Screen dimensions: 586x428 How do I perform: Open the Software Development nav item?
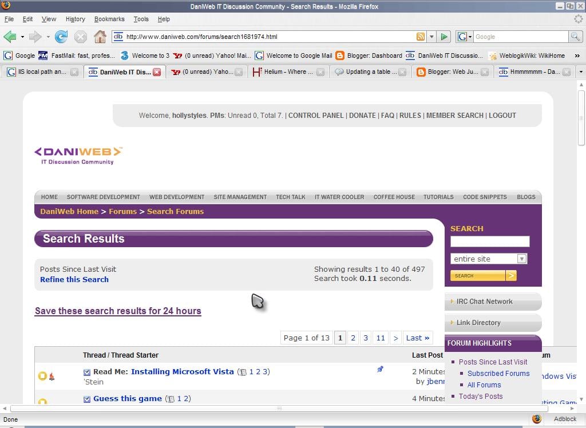click(x=104, y=197)
